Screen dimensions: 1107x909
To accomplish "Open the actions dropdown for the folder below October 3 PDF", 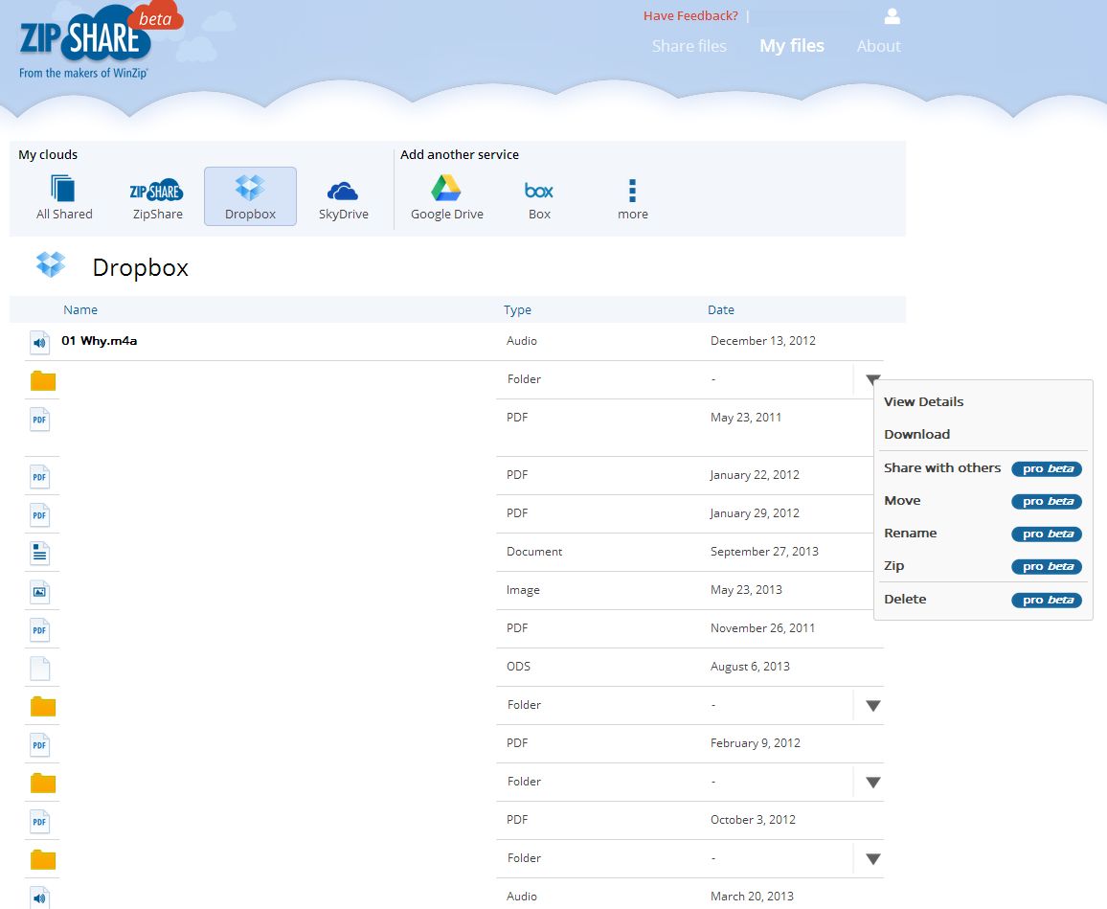I will tap(872, 859).
